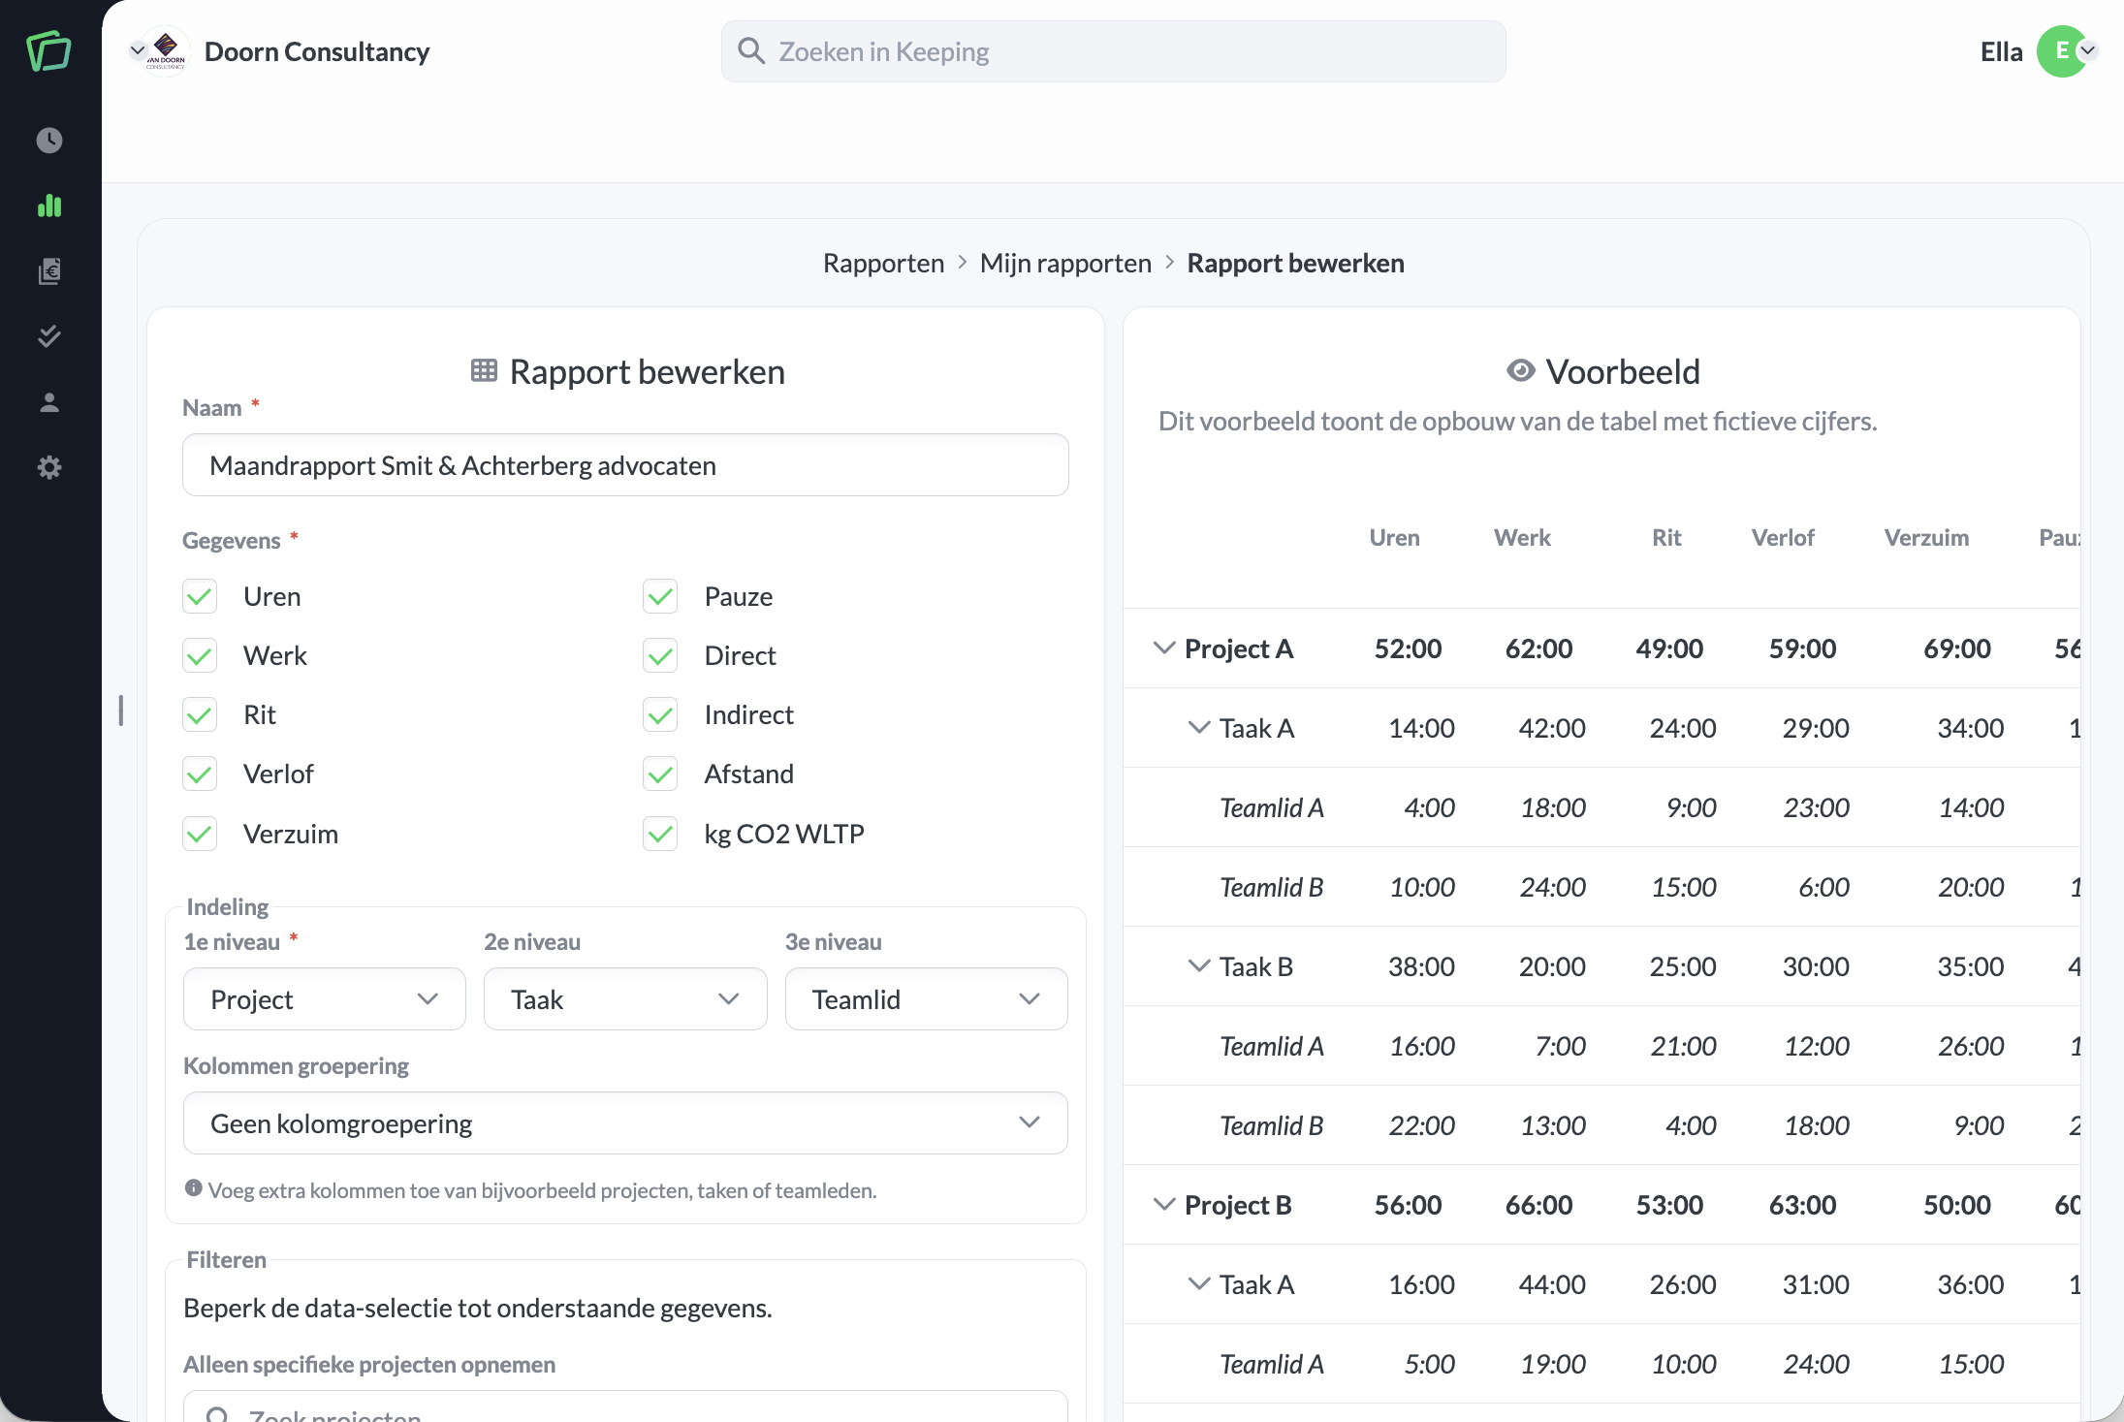2124x1422 pixels.
Task: Open the invoices euro document icon
Action: pos(49,271)
